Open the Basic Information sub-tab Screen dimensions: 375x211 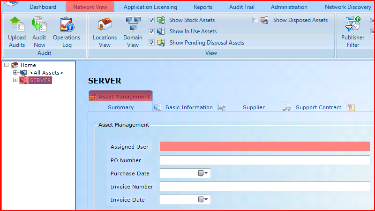tap(185, 107)
